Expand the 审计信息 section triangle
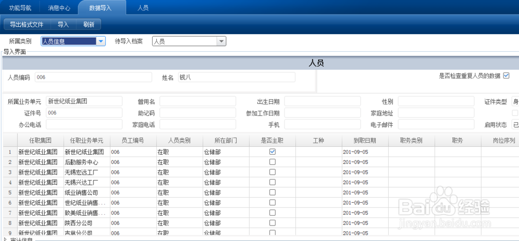 [x=5, y=239]
